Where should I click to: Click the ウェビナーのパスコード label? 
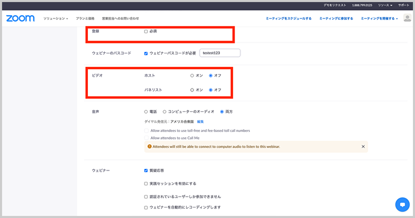click(111, 53)
